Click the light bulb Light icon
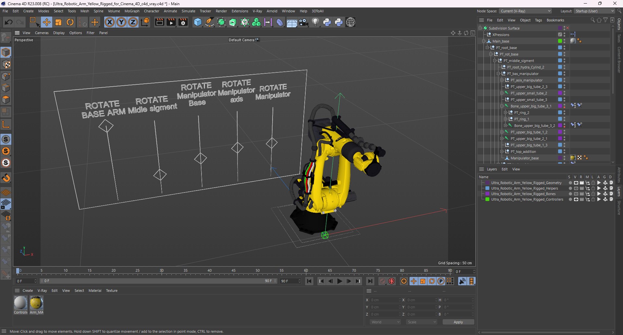 (315, 22)
